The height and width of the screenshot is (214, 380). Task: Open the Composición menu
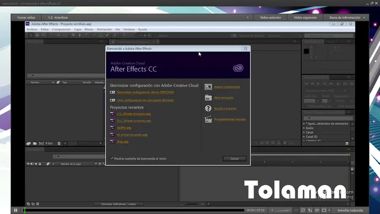pyautogui.click(x=61, y=29)
